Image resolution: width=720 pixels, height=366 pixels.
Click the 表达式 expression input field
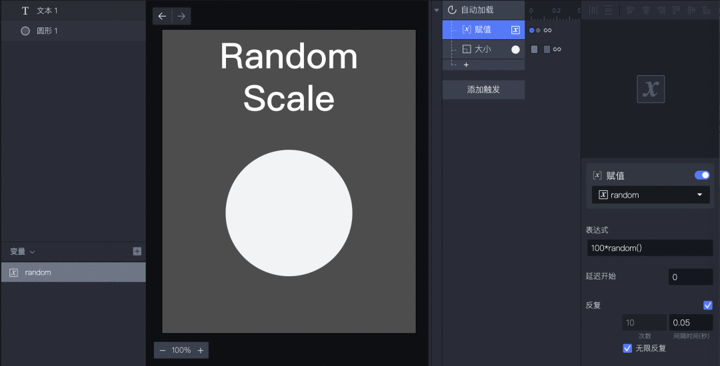click(x=650, y=248)
